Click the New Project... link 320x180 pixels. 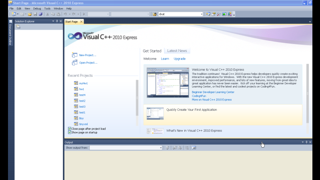[x=88, y=55]
